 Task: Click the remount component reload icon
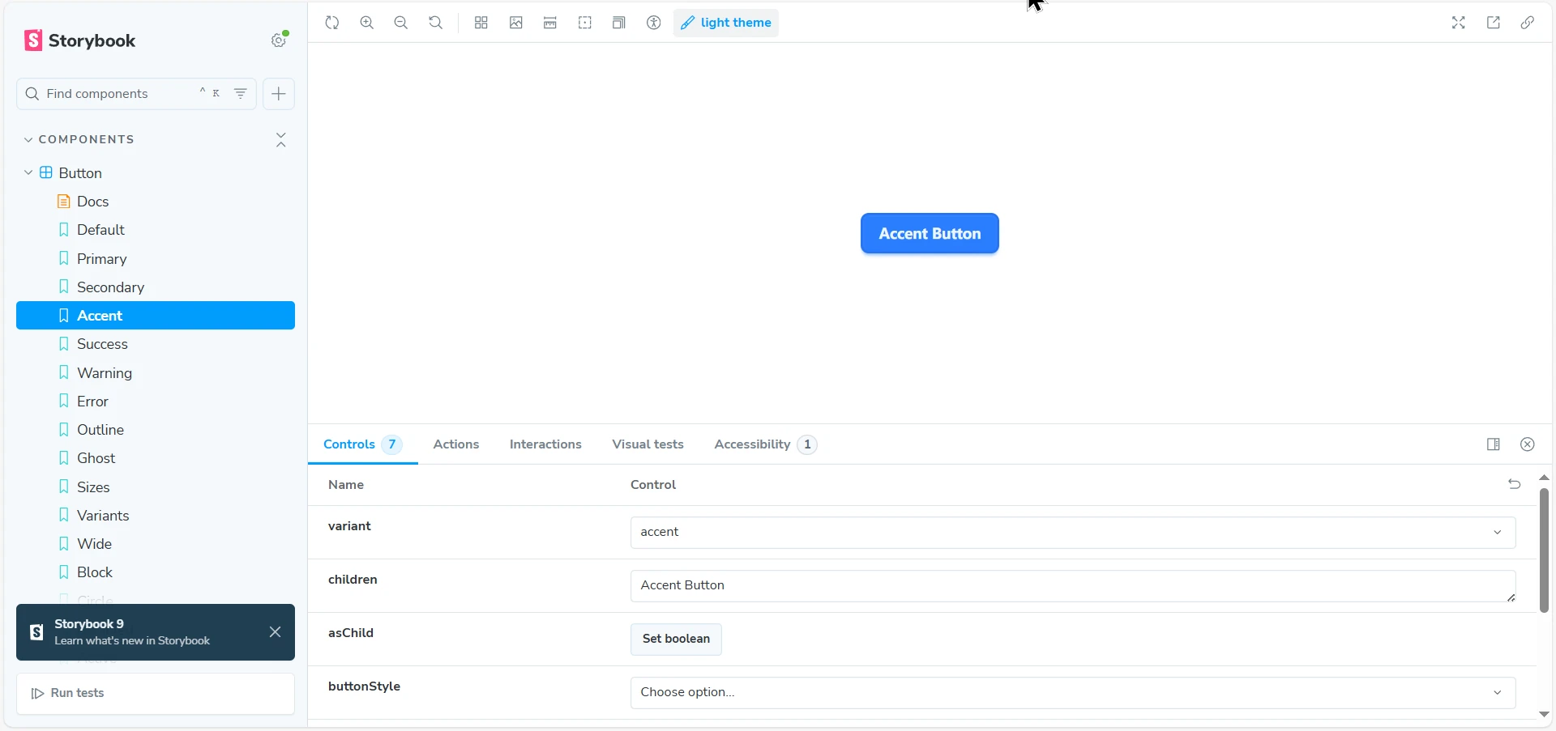pyautogui.click(x=332, y=23)
